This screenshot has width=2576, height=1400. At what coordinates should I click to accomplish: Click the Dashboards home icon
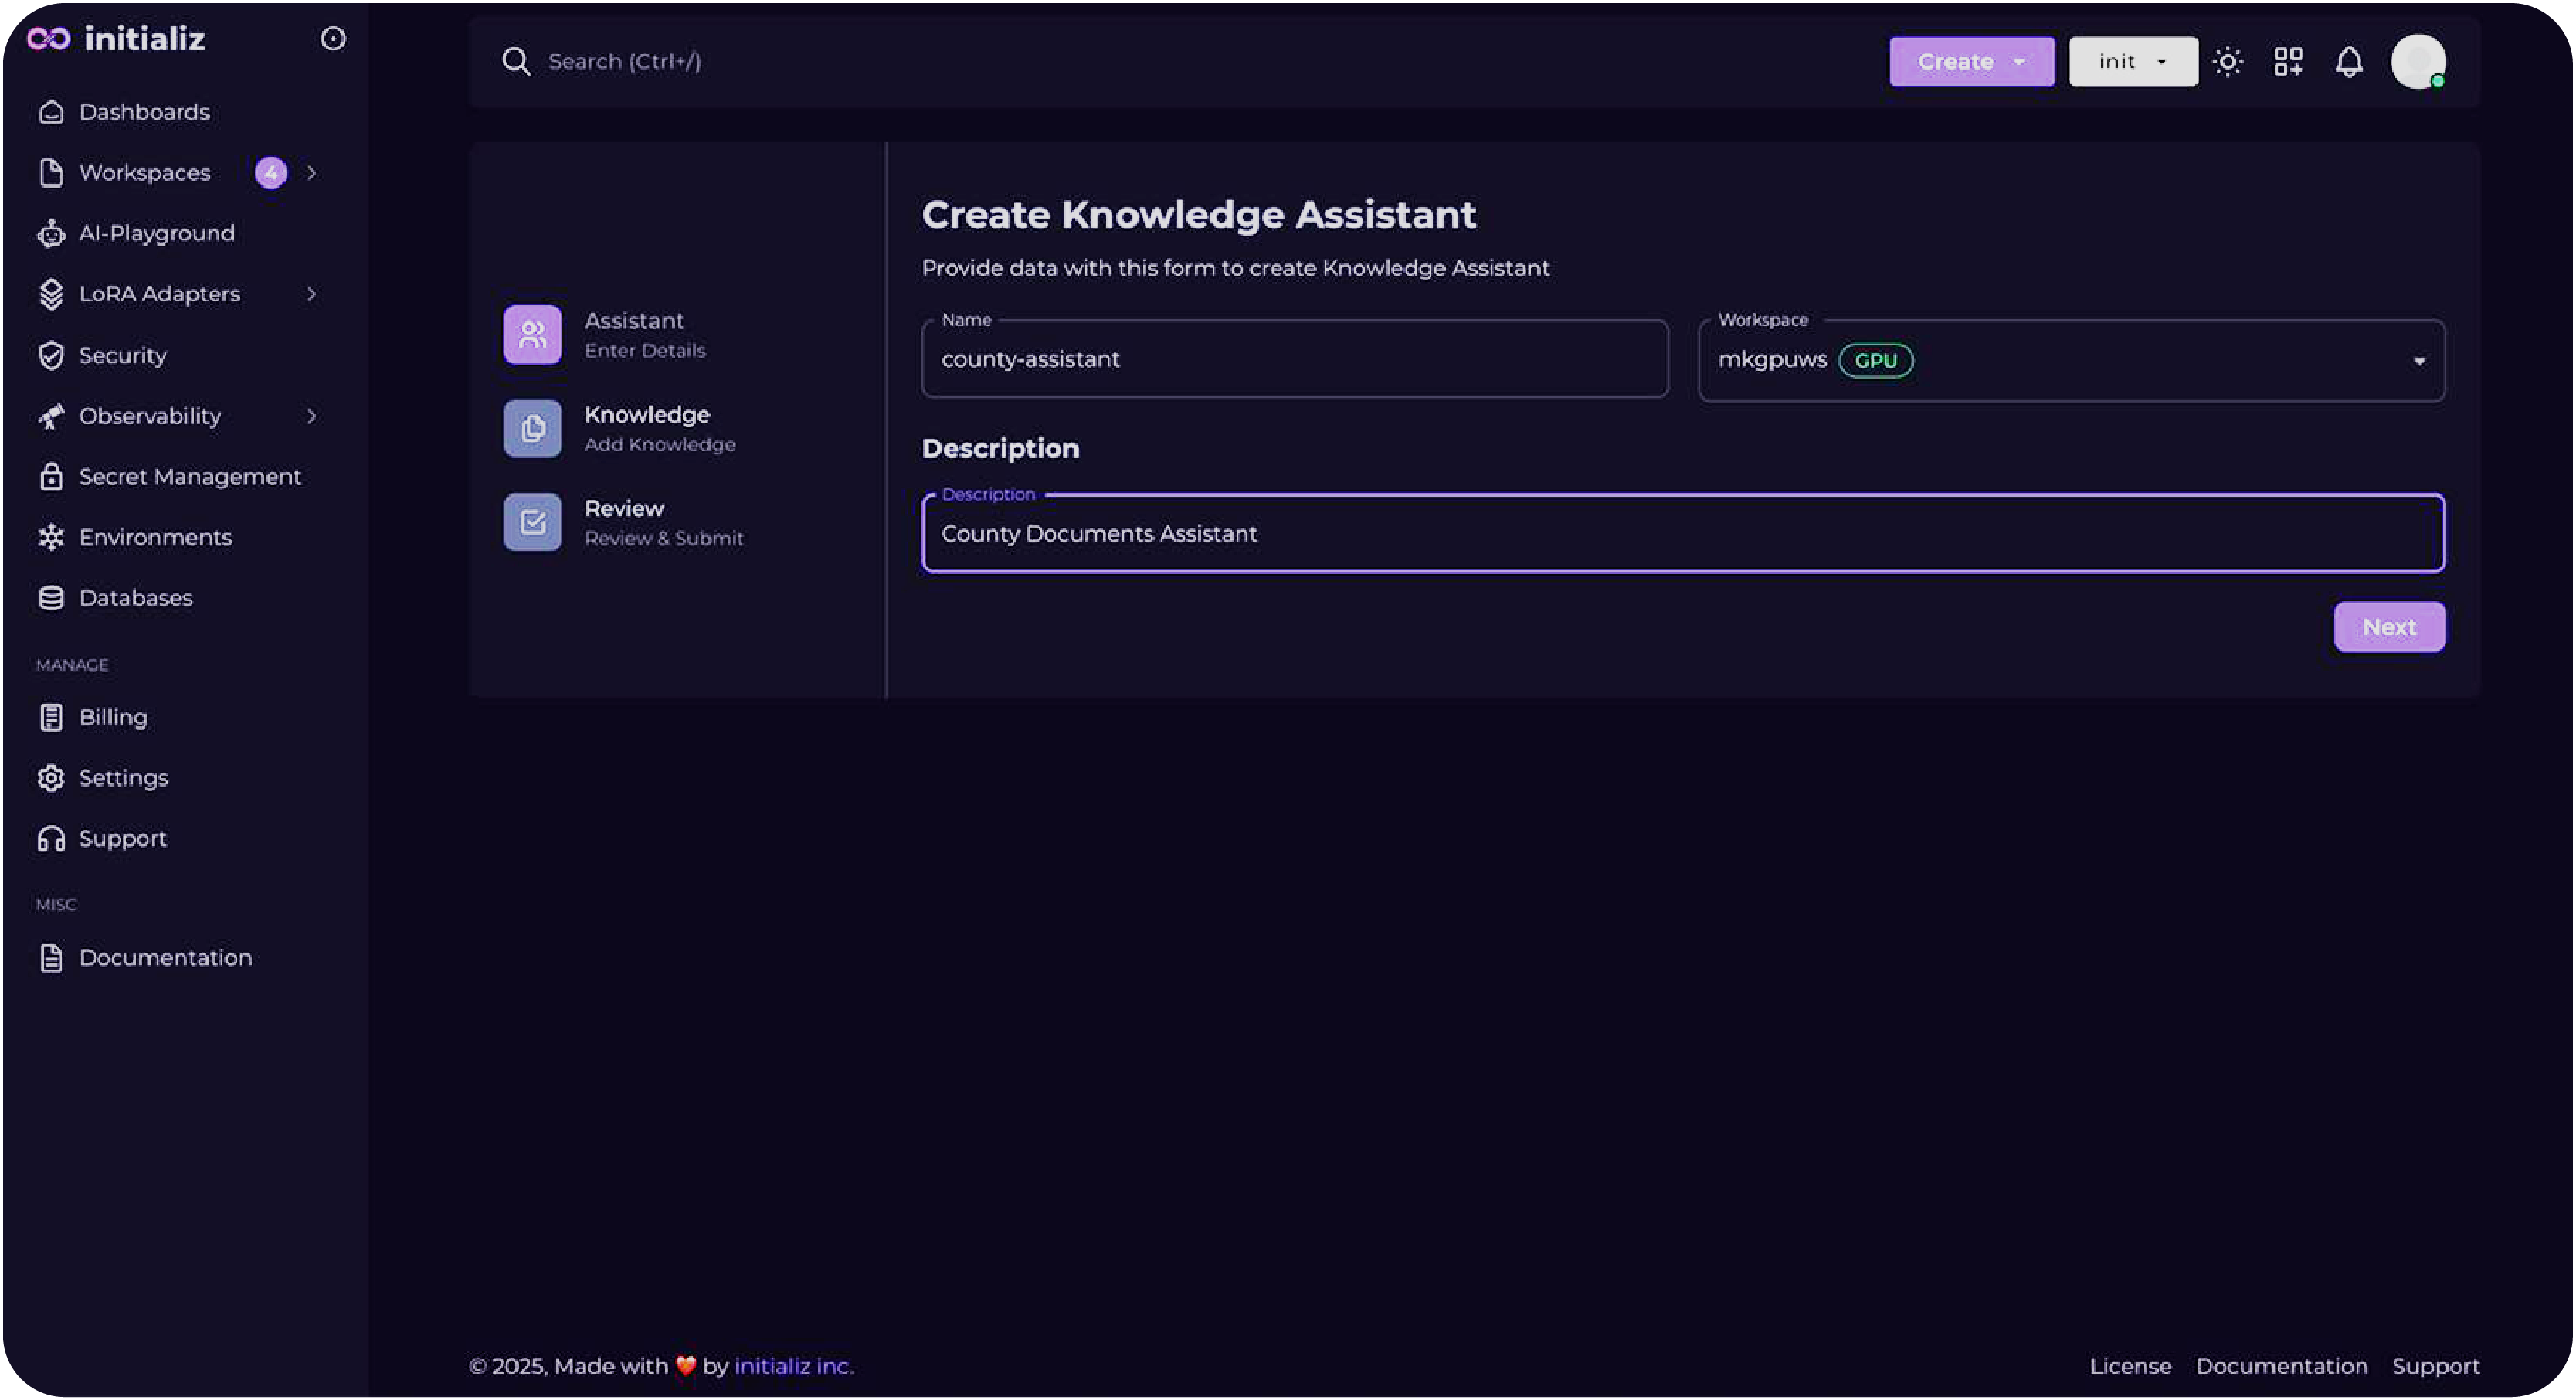(x=51, y=112)
